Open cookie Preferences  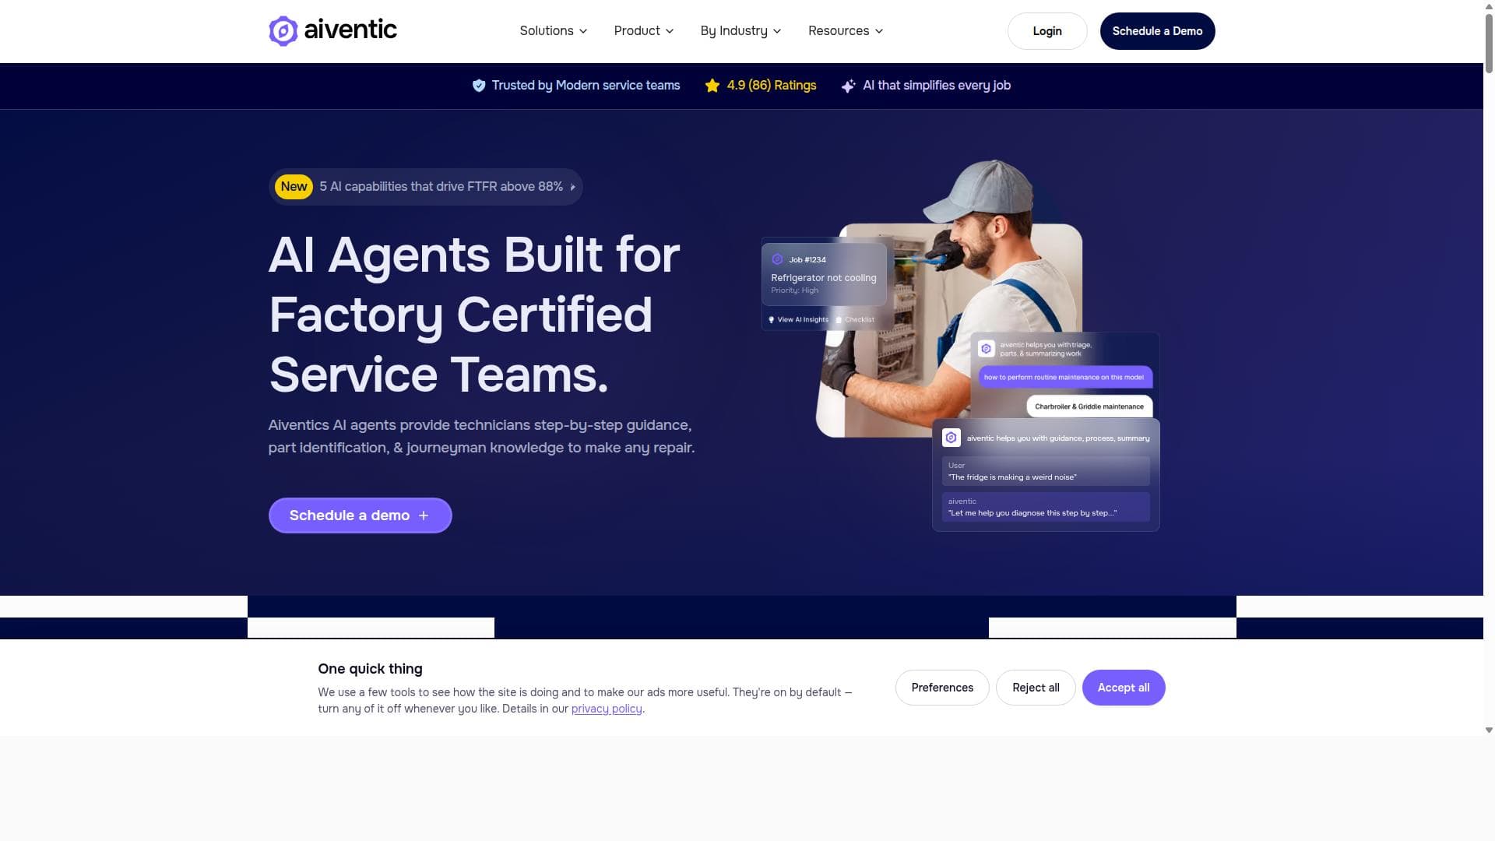942,688
